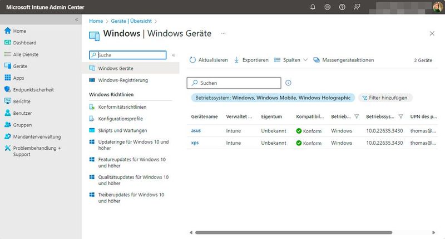Select Windows Geräte menu item
The height and width of the screenshot is (239, 445).
[x=131, y=68]
